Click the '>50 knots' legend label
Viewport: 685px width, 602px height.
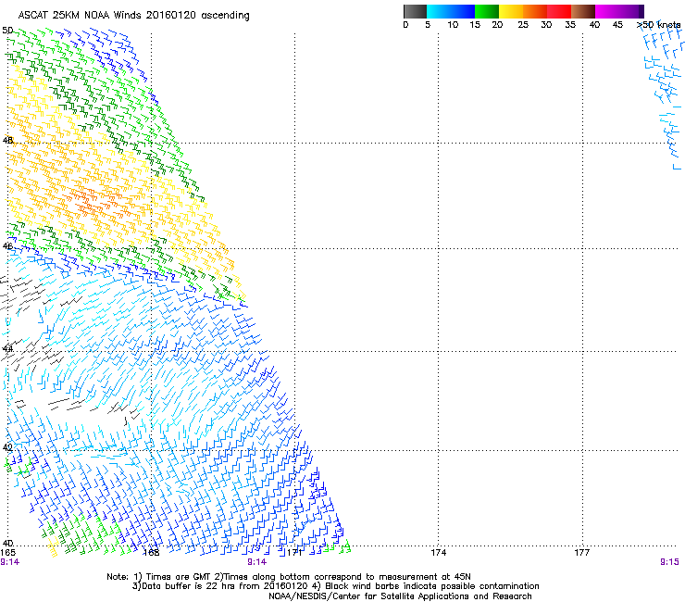click(x=659, y=25)
